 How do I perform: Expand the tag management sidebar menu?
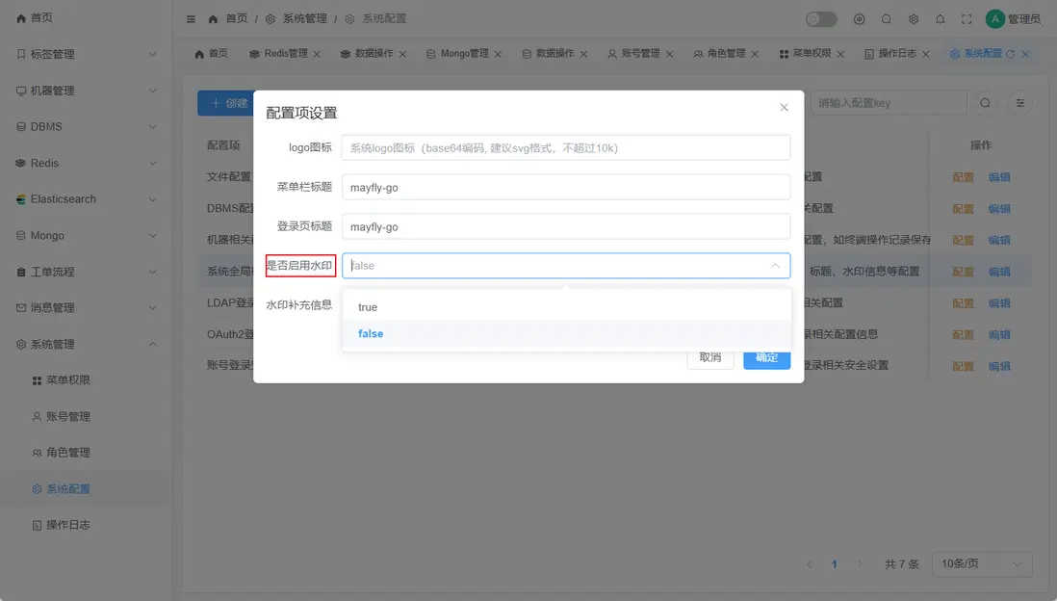tap(86, 54)
